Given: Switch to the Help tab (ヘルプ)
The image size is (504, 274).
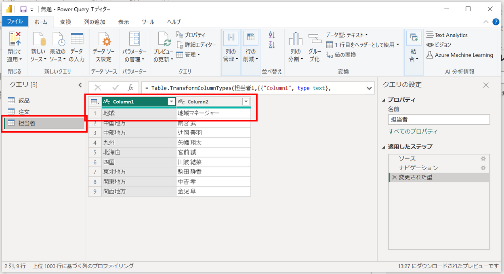Looking at the screenshot, I should 174,22.
